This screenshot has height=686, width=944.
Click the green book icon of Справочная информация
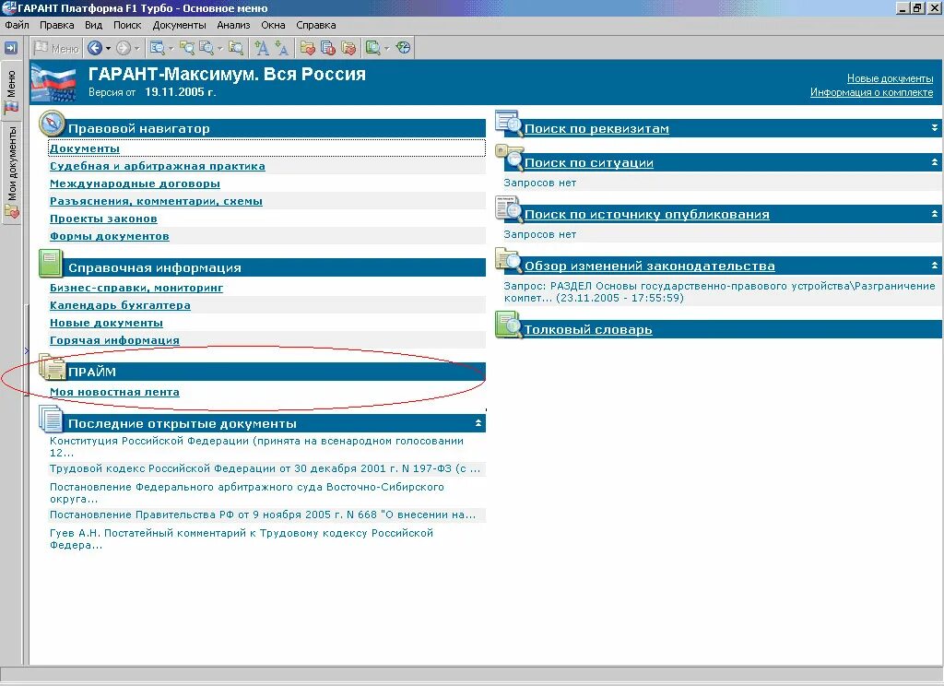(51, 264)
